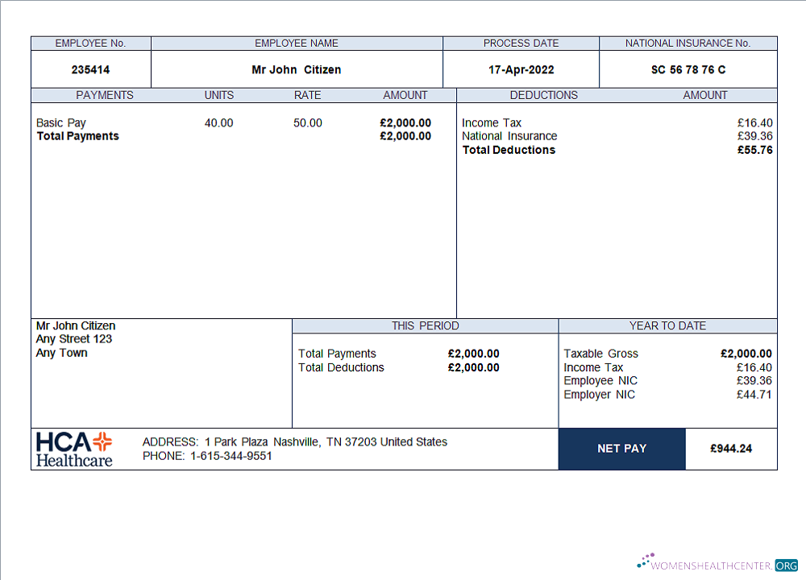Click the Total Deductions value £55.76
806x580 pixels.
(755, 150)
